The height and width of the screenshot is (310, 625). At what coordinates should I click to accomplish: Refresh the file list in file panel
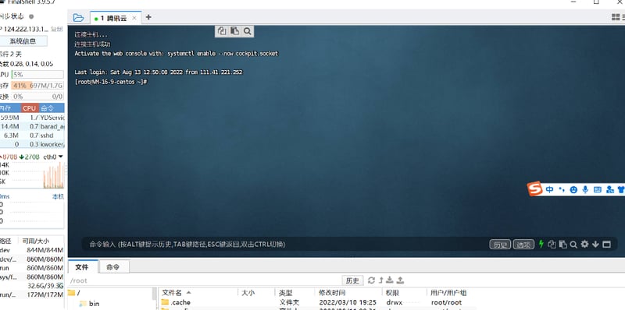point(371,280)
